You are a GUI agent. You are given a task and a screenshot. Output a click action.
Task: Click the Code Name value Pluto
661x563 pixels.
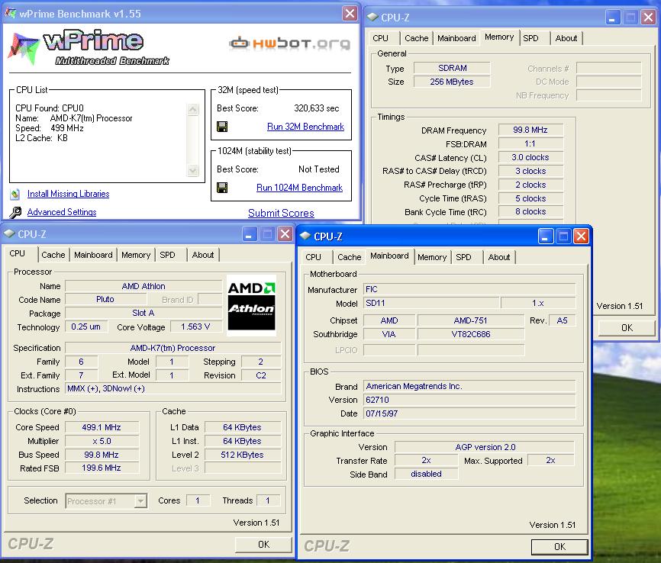(105, 299)
